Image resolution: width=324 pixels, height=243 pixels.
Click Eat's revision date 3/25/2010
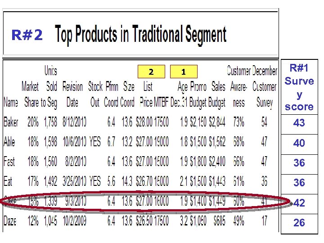[x=75, y=181]
